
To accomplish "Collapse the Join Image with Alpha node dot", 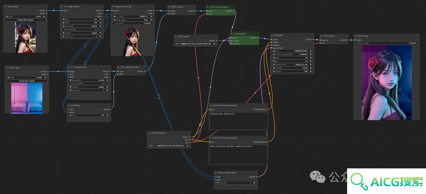I will point(118,67).
